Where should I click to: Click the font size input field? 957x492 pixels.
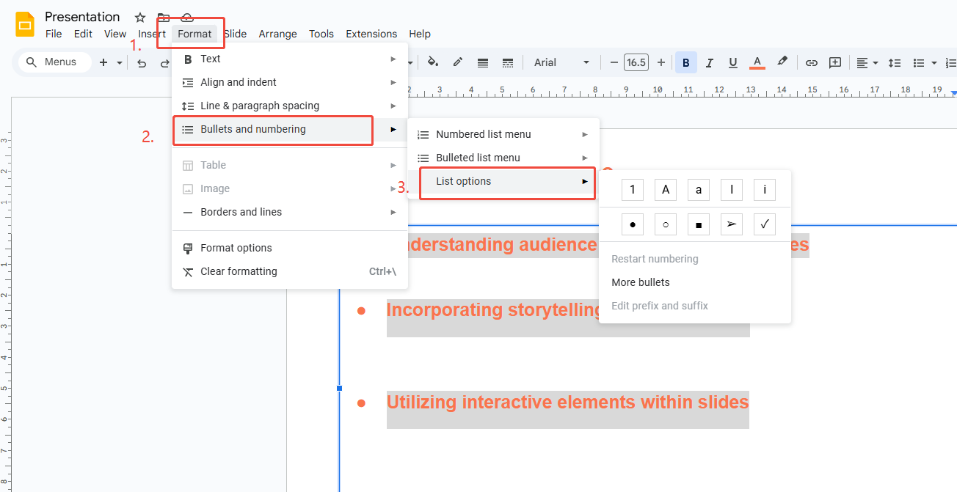tap(636, 63)
